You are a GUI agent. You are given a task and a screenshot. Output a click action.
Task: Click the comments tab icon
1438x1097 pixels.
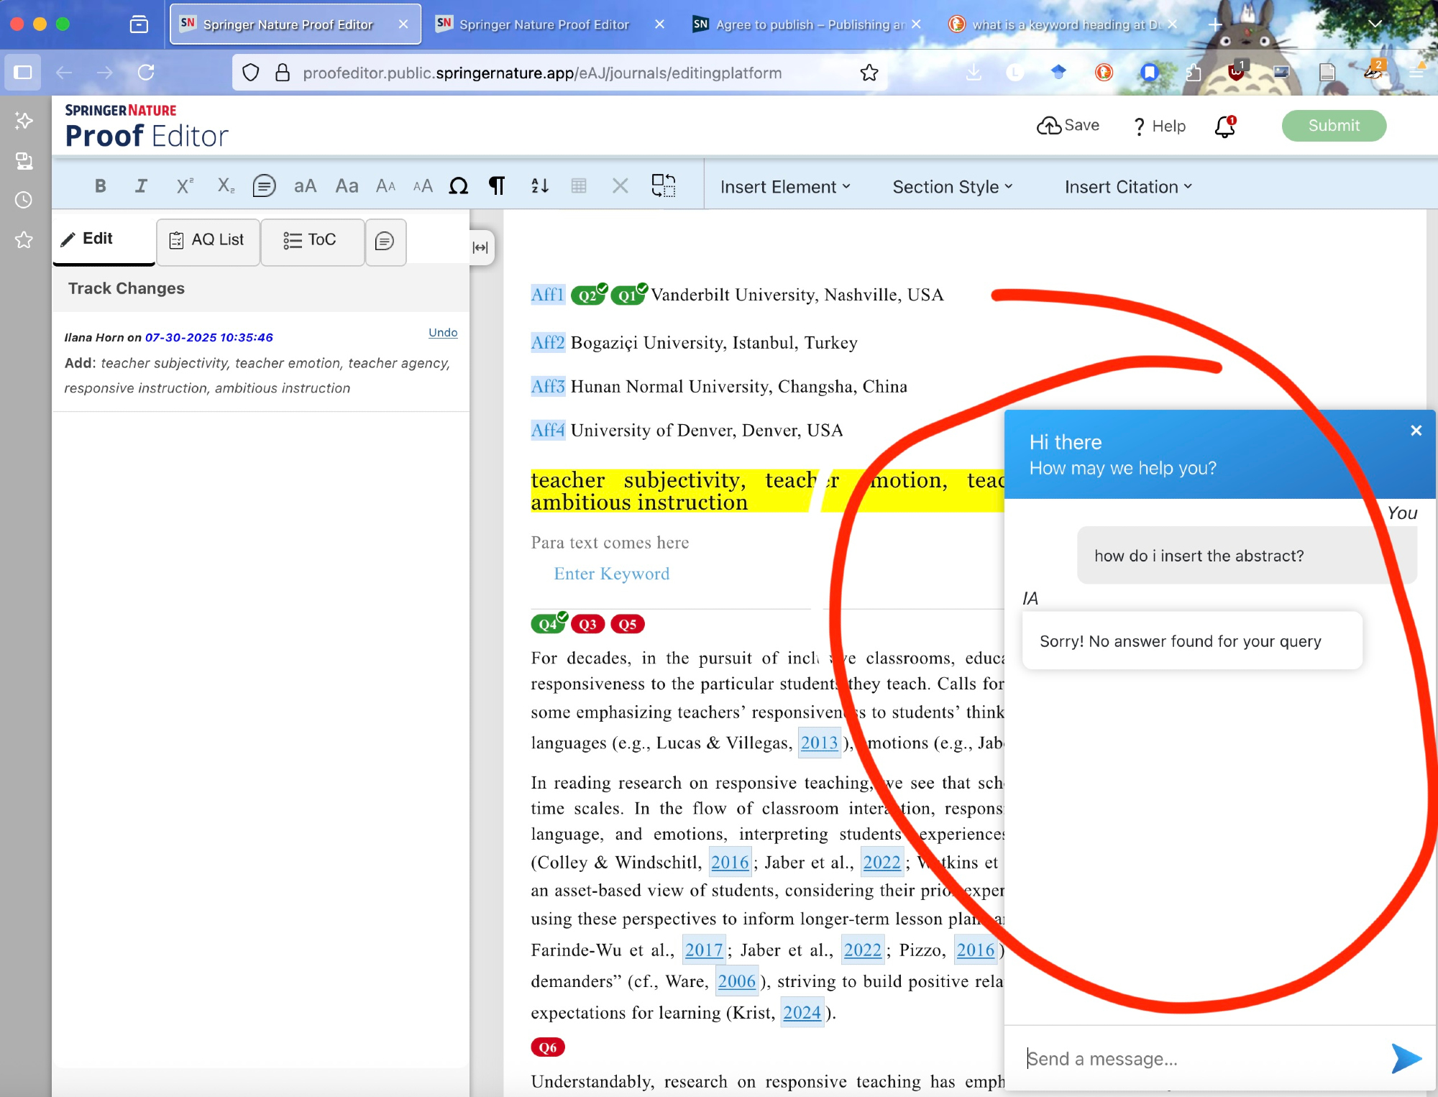click(385, 241)
